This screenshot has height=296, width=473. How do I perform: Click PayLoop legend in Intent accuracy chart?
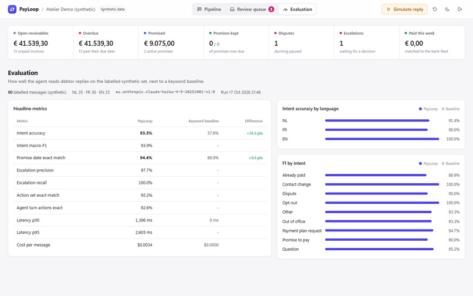pos(428,109)
